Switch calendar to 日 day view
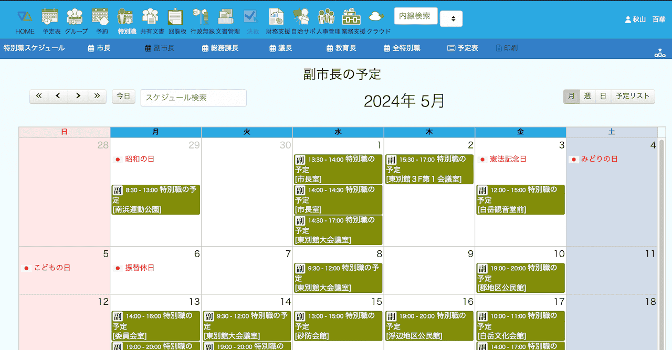Viewport: 672px width, 350px height. (603, 96)
